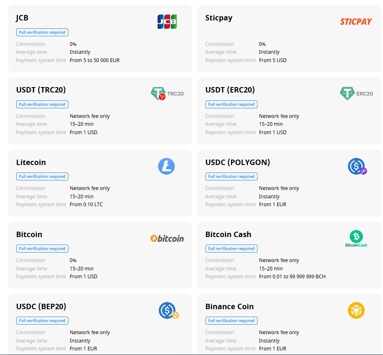Click Sticpay's 0% commission value
This screenshot has width=383, height=355.
(x=262, y=44)
